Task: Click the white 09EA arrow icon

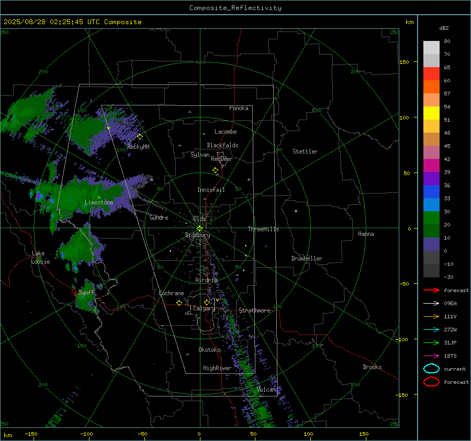Action: click(x=431, y=304)
